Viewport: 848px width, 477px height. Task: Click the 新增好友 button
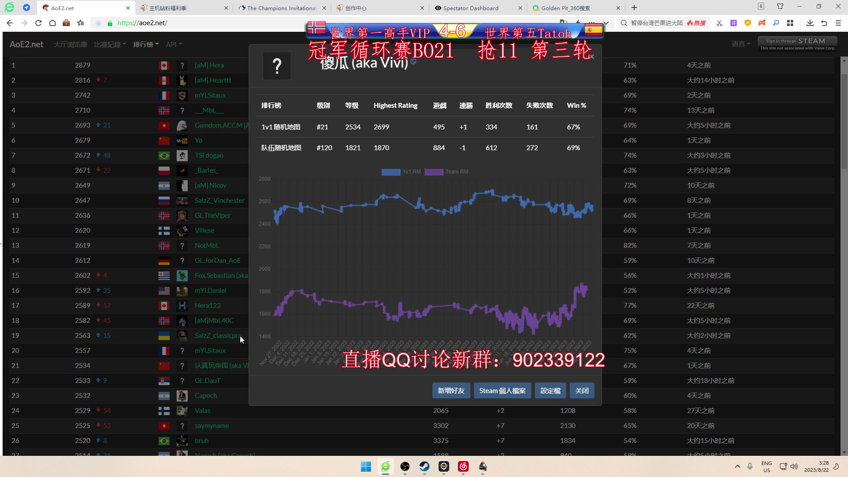point(451,390)
